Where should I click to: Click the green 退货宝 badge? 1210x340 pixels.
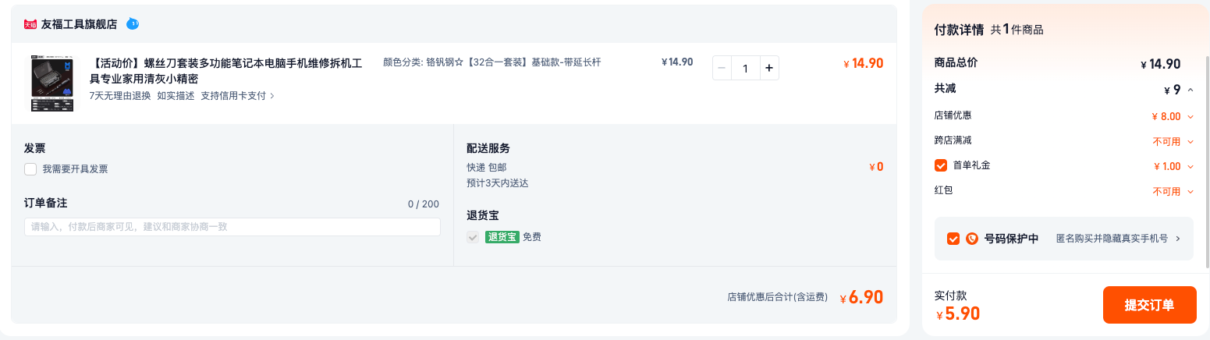pos(502,237)
